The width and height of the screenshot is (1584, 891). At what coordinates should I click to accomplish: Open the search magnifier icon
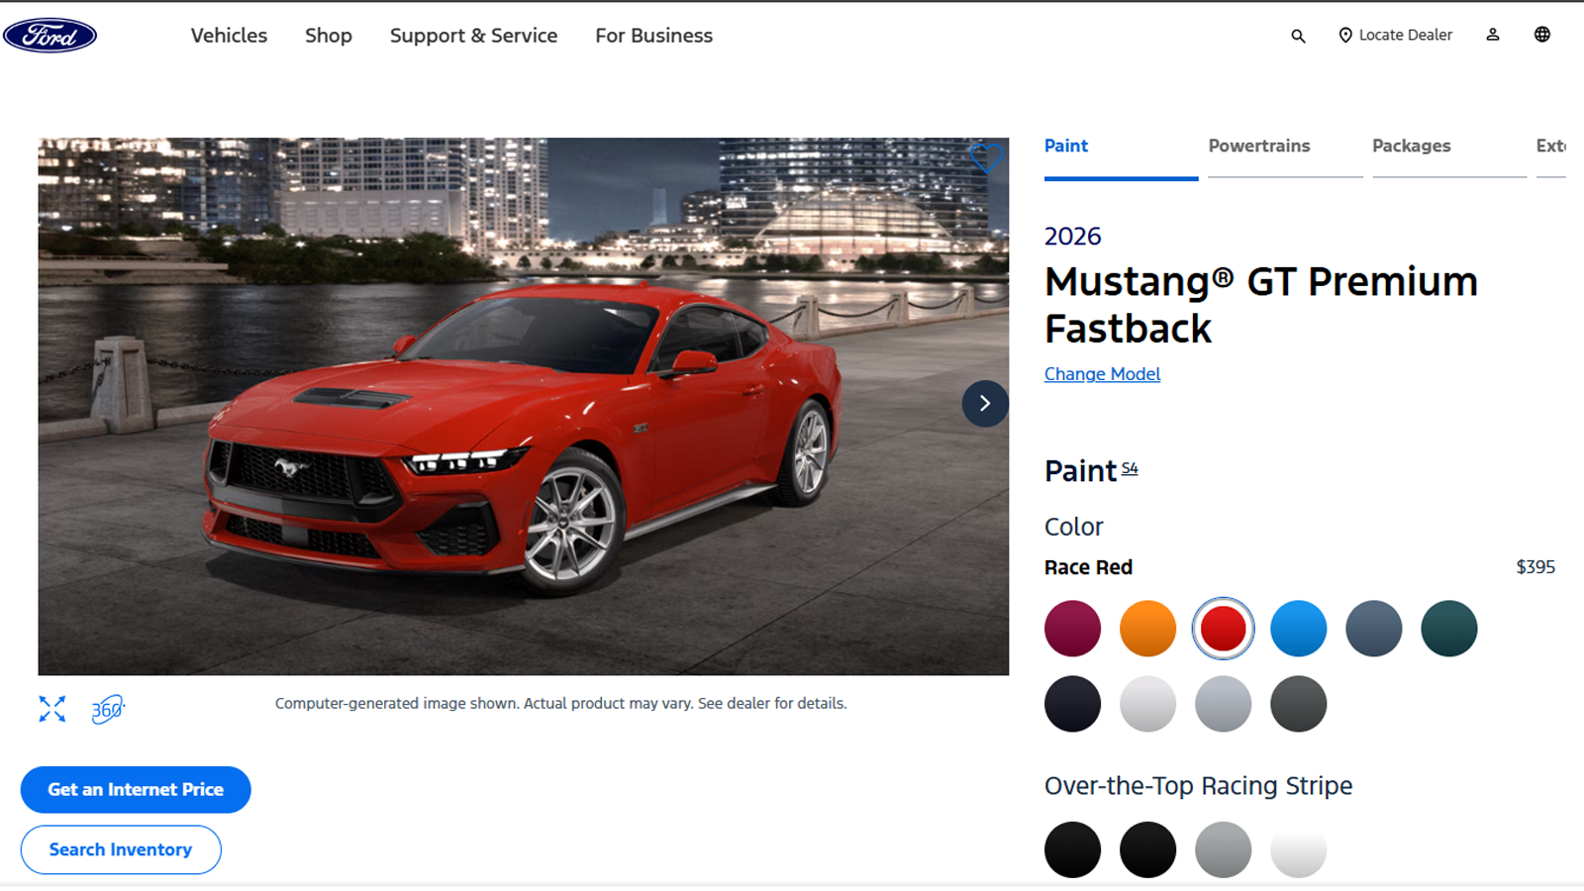pyautogui.click(x=1298, y=36)
